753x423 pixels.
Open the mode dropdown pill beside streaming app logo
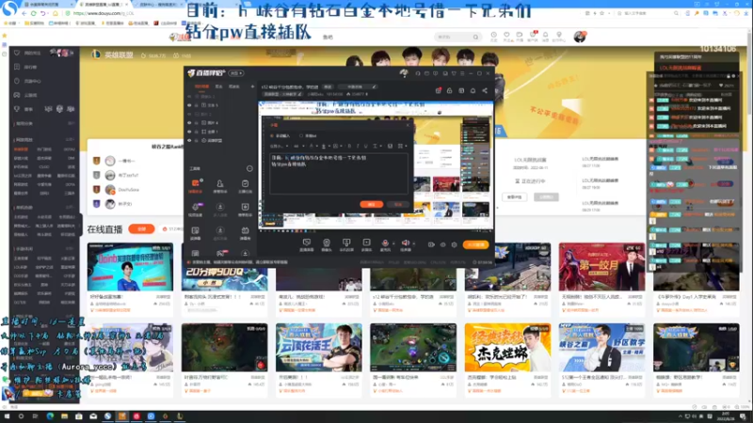click(x=236, y=73)
